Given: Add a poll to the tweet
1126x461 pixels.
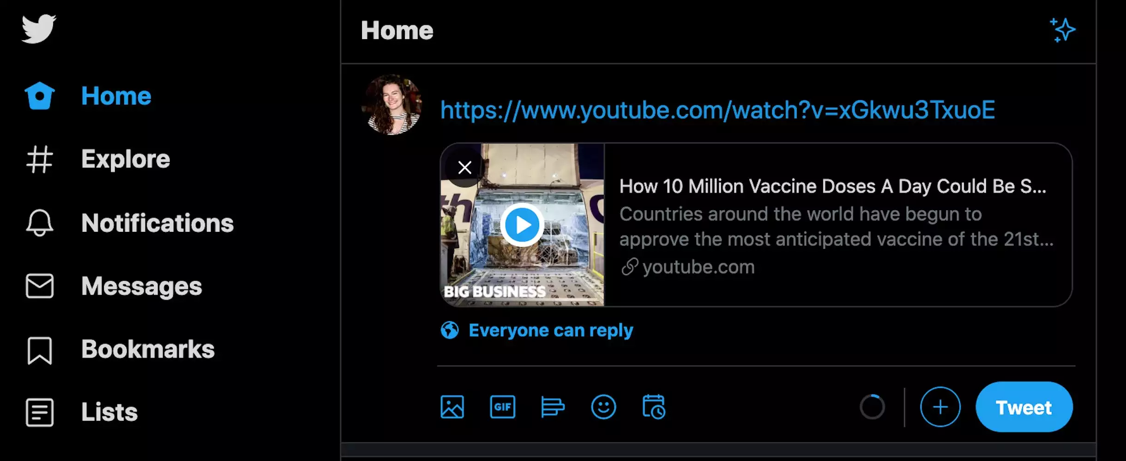Looking at the screenshot, I should pos(553,407).
